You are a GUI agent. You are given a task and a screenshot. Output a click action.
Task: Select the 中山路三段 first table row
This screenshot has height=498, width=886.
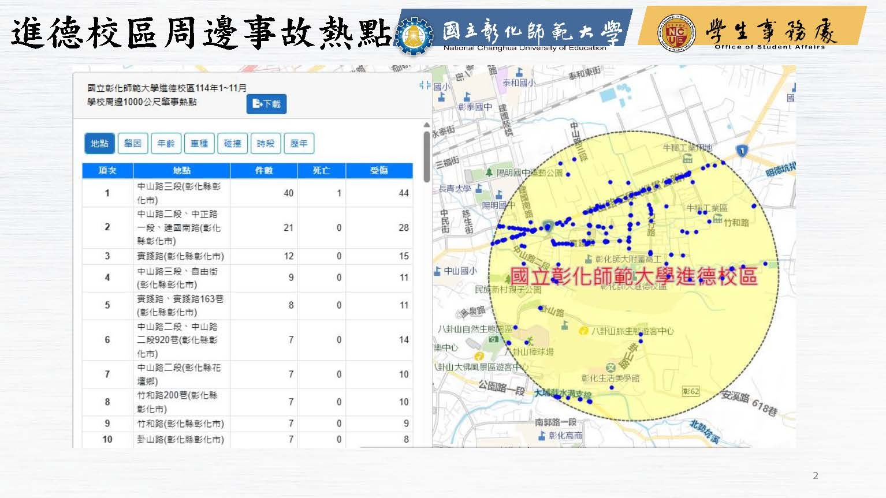pyautogui.click(x=247, y=193)
